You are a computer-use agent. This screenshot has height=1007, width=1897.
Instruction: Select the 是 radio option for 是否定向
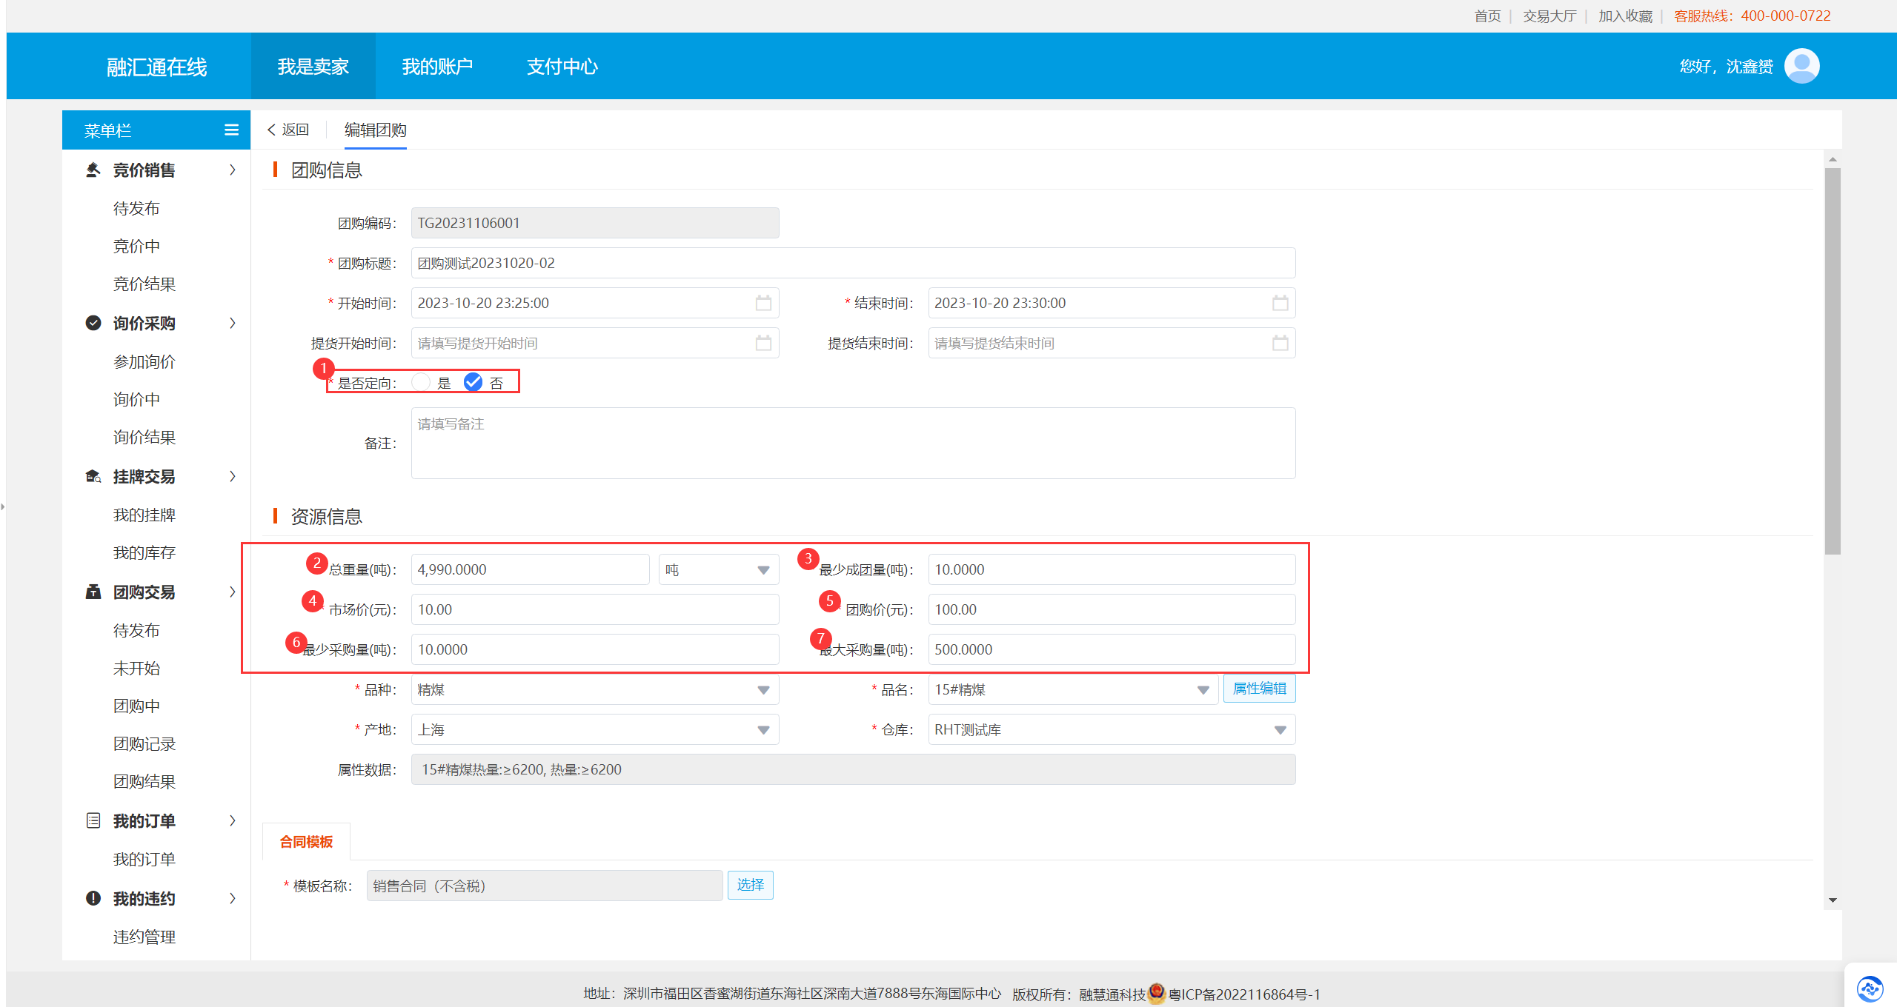point(421,382)
